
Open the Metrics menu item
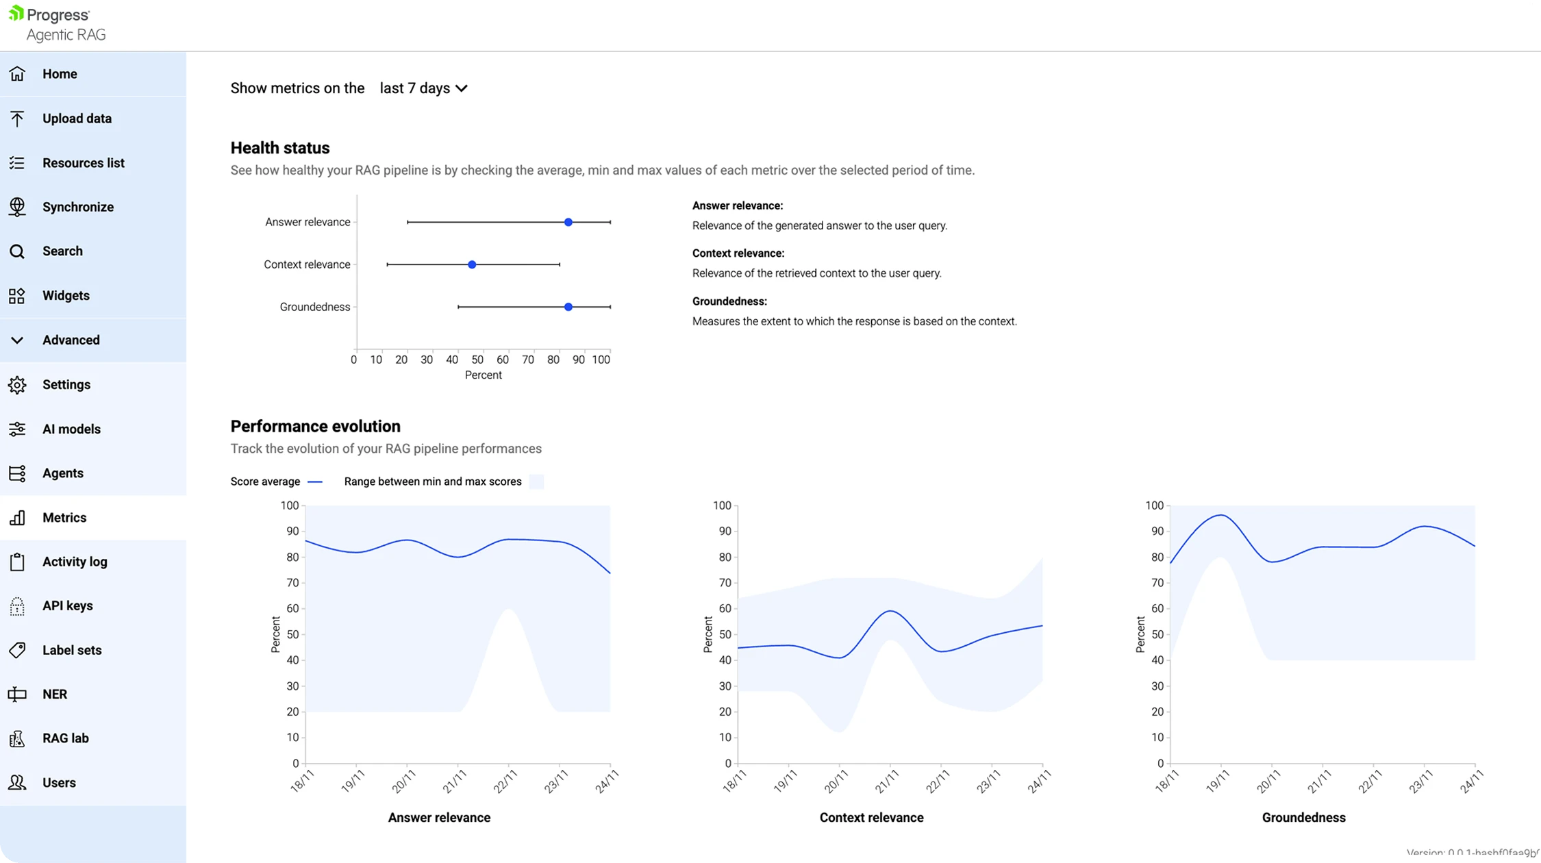tap(64, 518)
